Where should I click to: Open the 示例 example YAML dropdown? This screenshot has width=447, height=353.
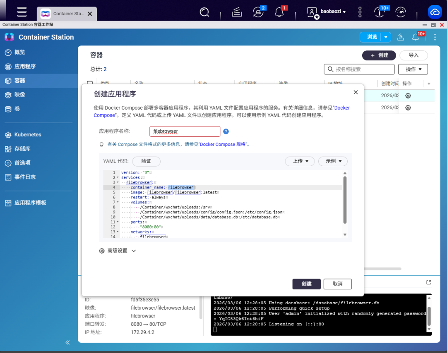pyautogui.click(x=333, y=161)
